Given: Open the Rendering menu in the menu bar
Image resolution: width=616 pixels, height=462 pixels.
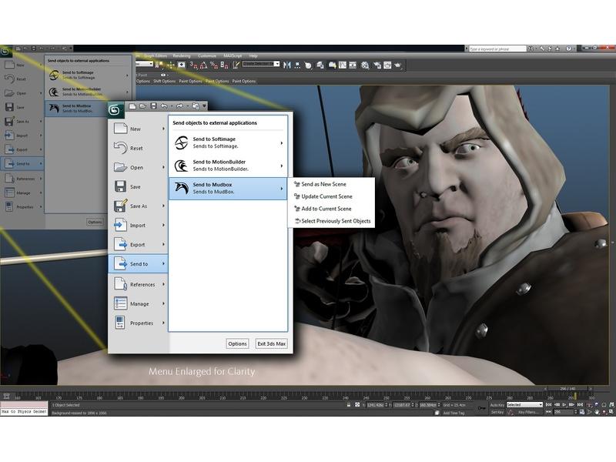Looking at the screenshot, I should [x=182, y=55].
